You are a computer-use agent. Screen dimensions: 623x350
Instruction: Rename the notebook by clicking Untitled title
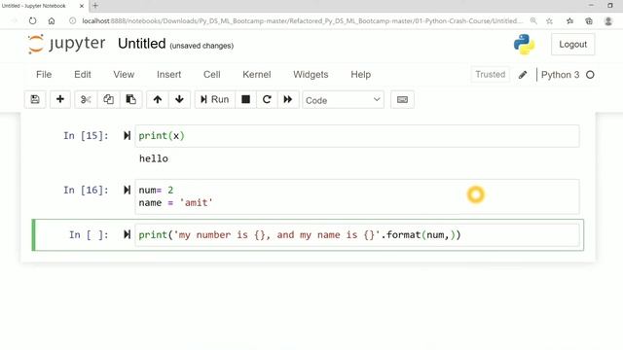click(x=142, y=44)
